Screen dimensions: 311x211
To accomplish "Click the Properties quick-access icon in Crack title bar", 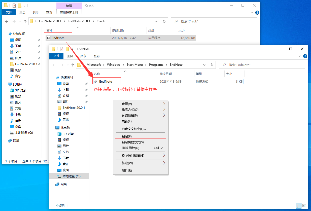I will point(14,5).
